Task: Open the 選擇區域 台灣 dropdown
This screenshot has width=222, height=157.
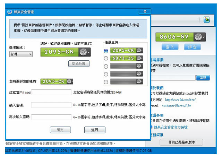Action: [21, 54]
